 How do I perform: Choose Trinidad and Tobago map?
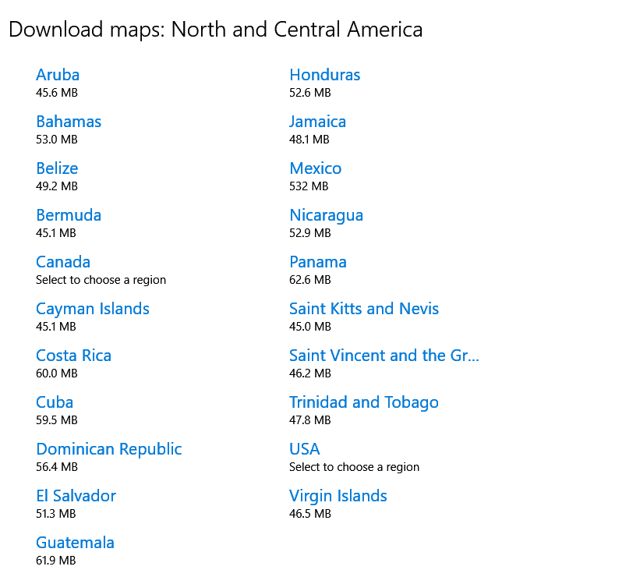click(364, 403)
